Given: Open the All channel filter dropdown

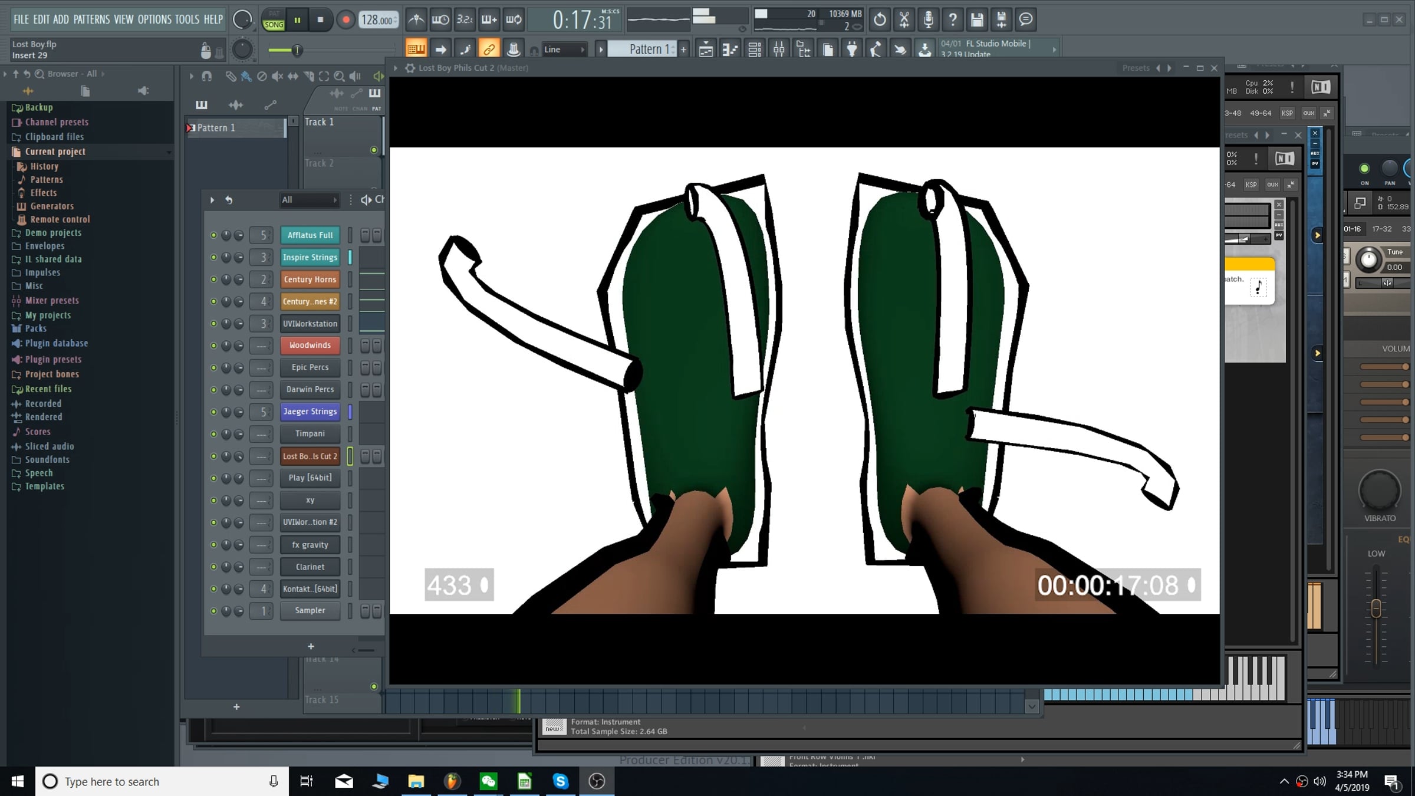Looking at the screenshot, I should tap(309, 200).
